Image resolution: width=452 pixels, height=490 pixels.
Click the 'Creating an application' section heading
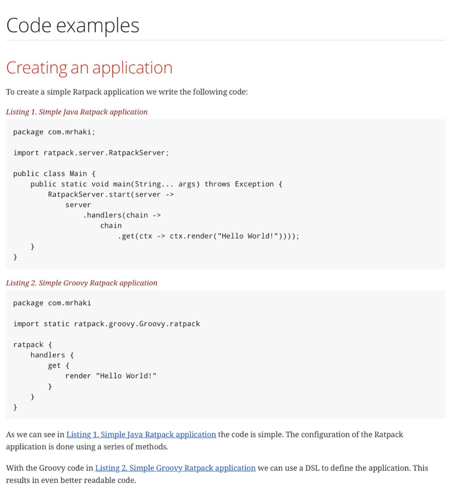(89, 68)
